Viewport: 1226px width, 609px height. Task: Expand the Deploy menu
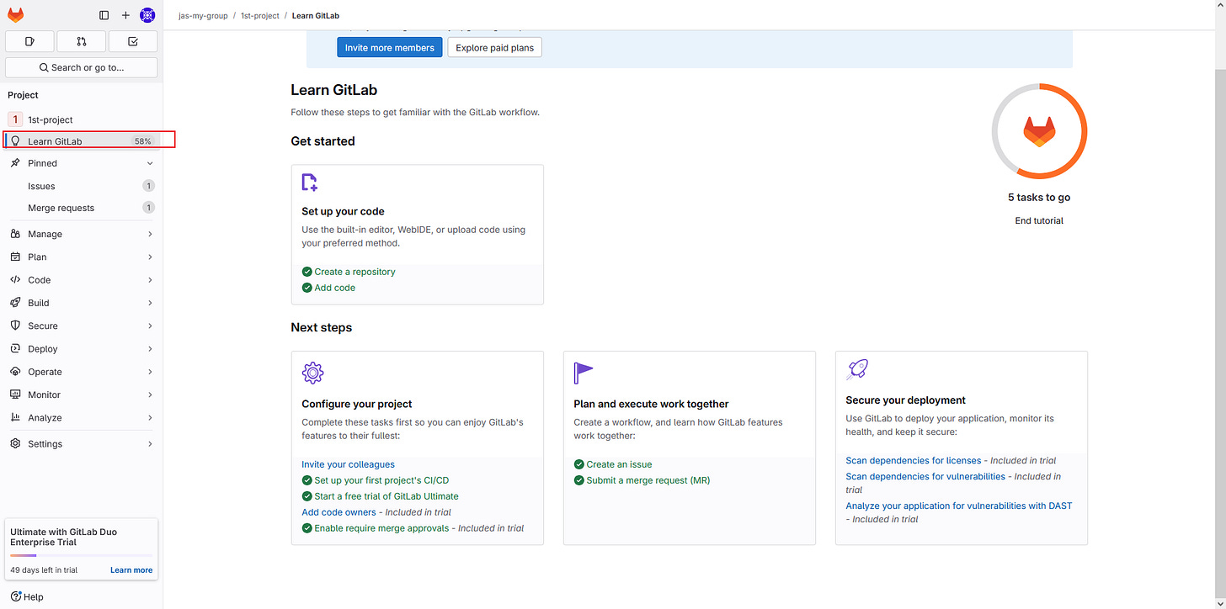pos(82,348)
